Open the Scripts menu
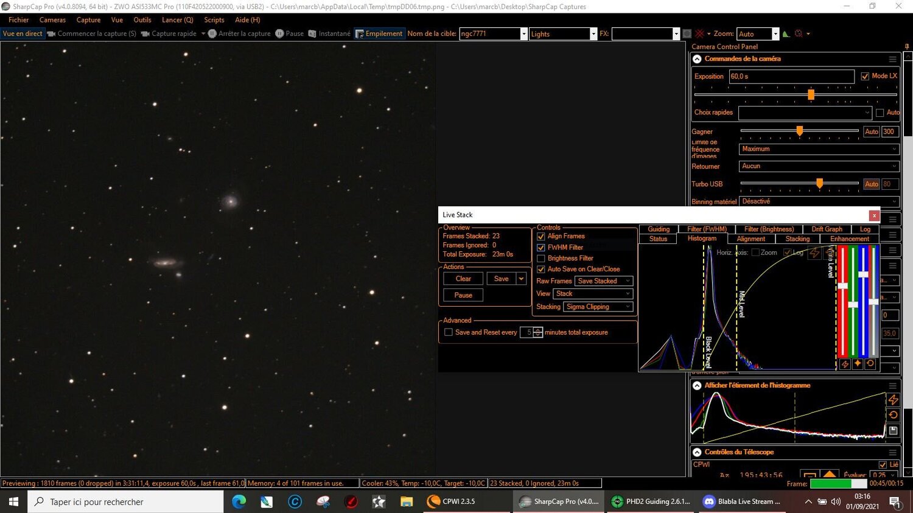This screenshot has width=913, height=513. pos(214,20)
